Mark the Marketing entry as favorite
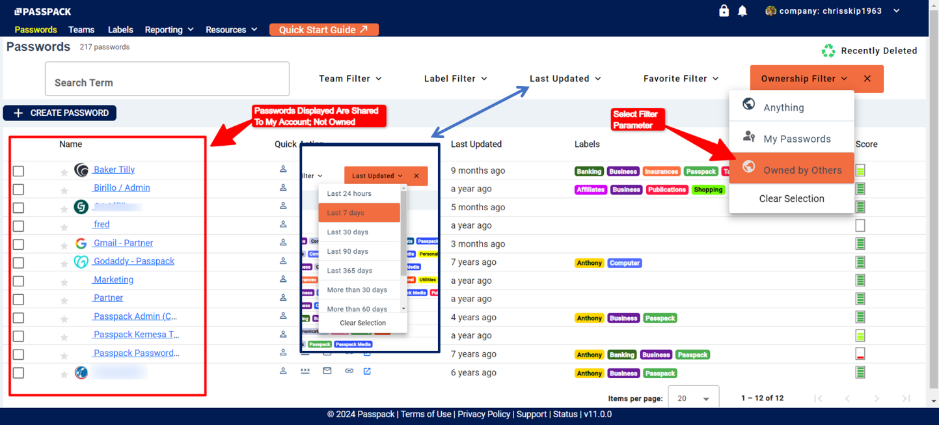The height and width of the screenshot is (425, 939). coord(64,282)
